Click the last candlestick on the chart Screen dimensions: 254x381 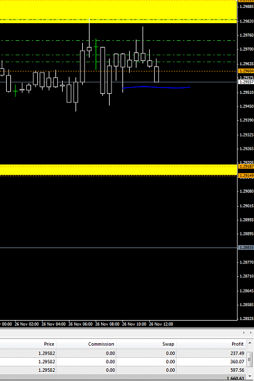point(157,74)
